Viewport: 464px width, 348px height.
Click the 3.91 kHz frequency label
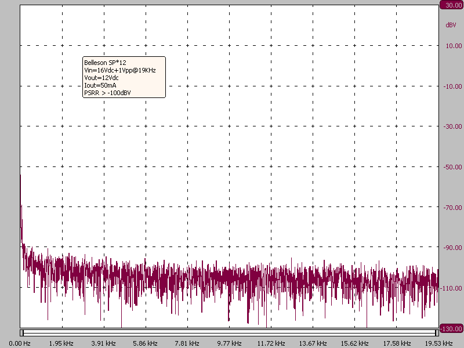point(103,343)
